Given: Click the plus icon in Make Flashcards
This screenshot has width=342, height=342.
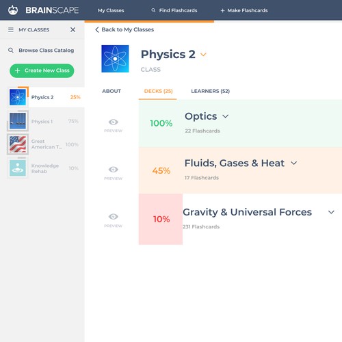Looking at the screenshot, I should click(x=222, y=10).
